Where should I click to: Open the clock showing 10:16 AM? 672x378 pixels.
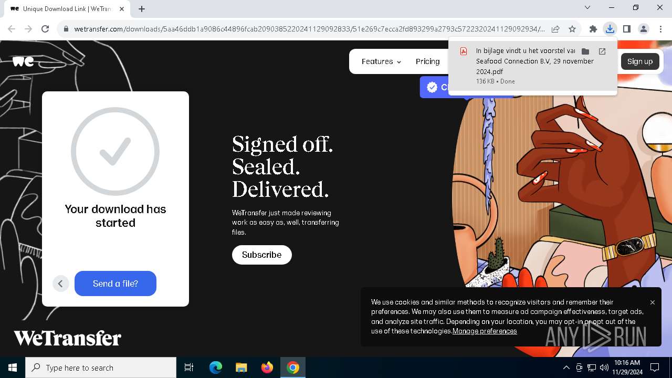tap(626, 367)
